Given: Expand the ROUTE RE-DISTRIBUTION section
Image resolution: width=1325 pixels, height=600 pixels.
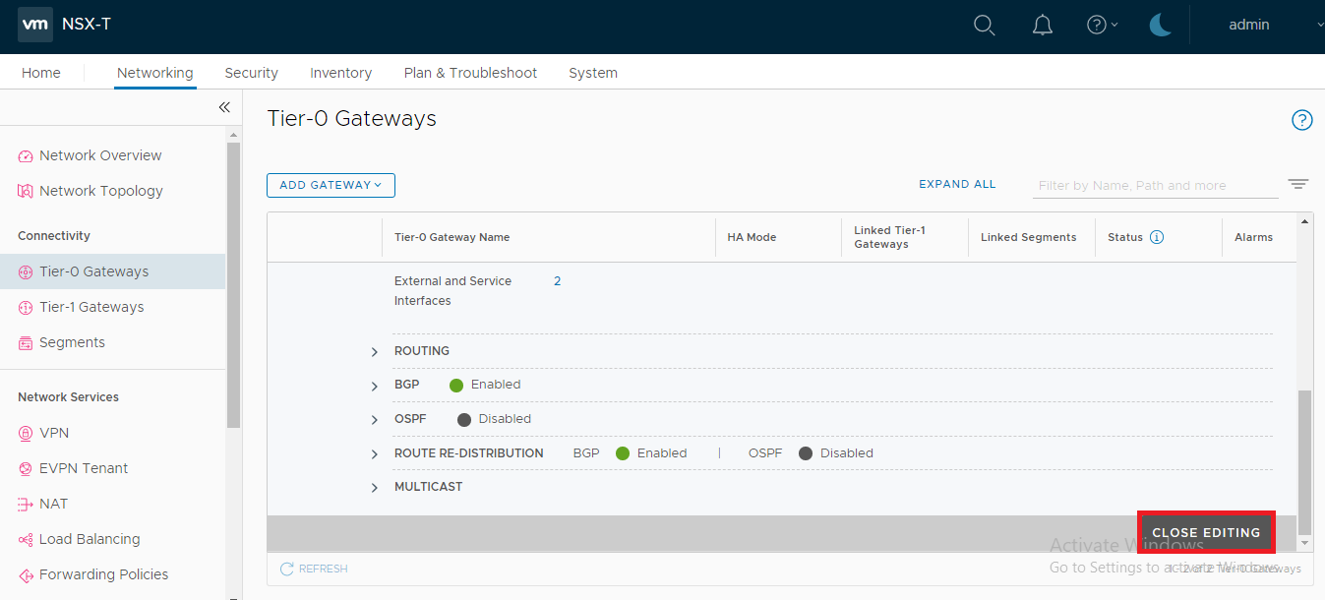Looking at the screenshot, I should coord(375,454).
